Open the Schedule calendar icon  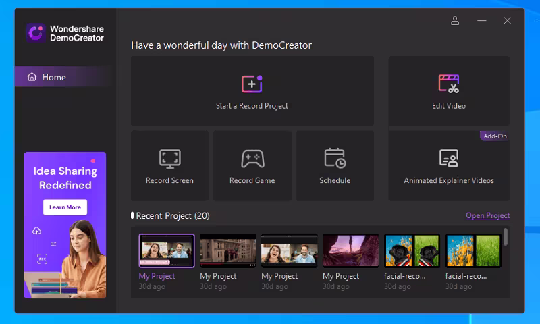point(335,159)
